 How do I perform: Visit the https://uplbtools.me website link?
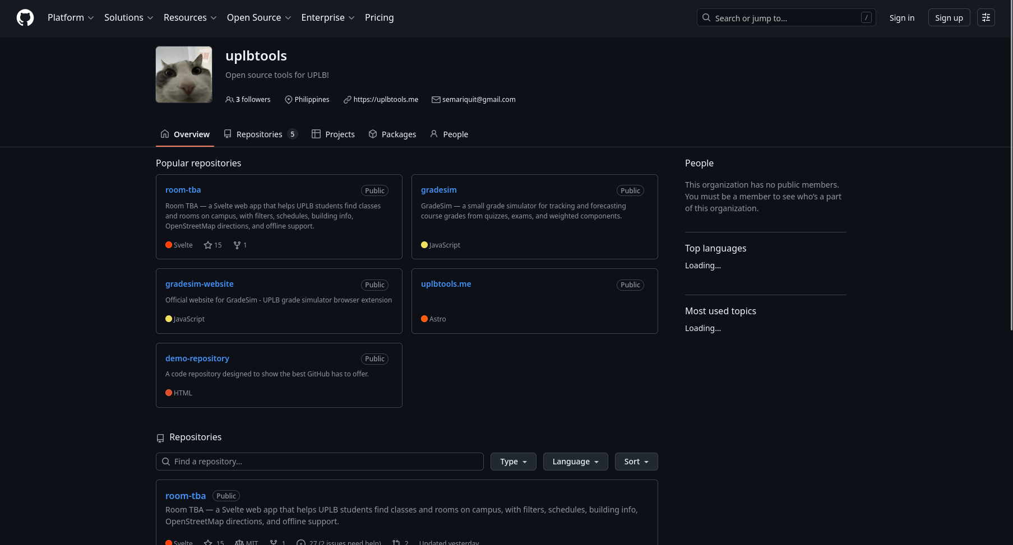(x=386, y=100)
